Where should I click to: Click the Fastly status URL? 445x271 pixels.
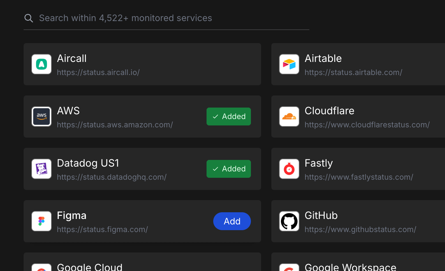click(x=359, y=177)
